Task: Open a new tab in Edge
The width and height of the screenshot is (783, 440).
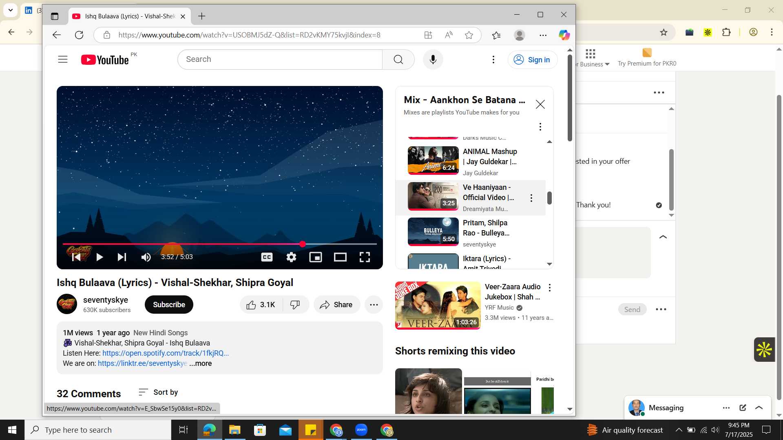Action: [x=201, y=16]
